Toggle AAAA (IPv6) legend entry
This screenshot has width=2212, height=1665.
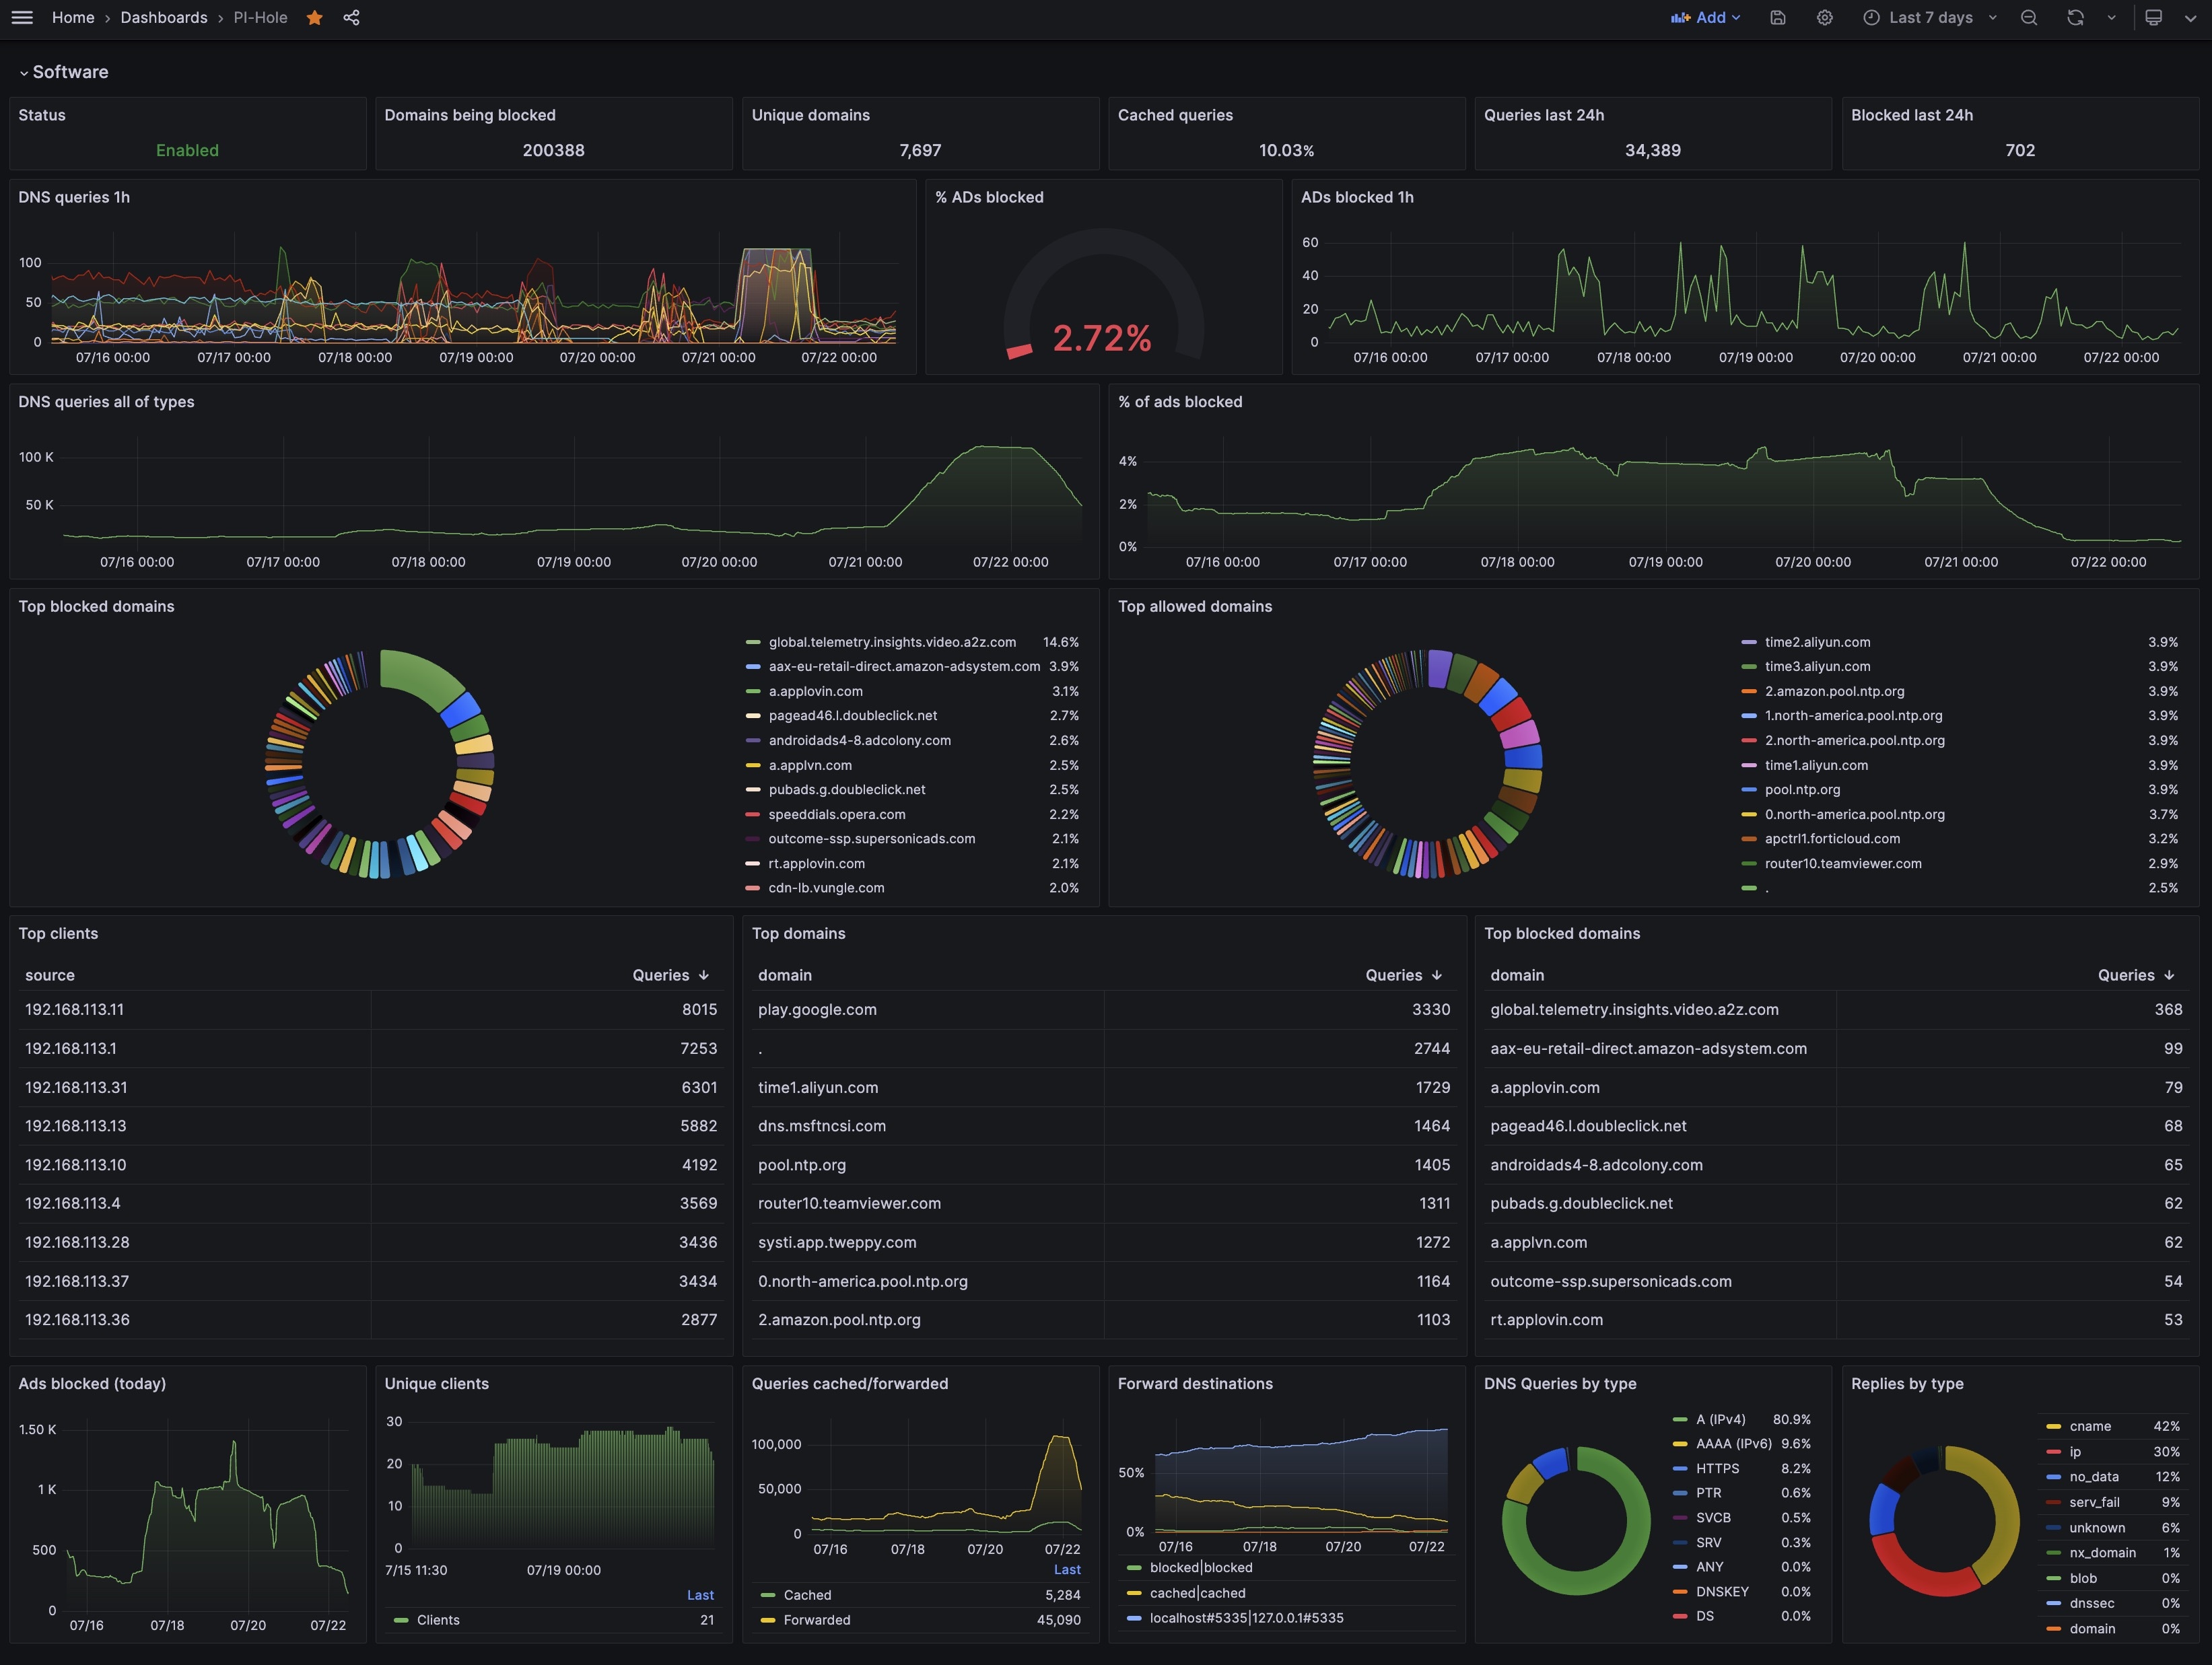pos(1733,1443)
